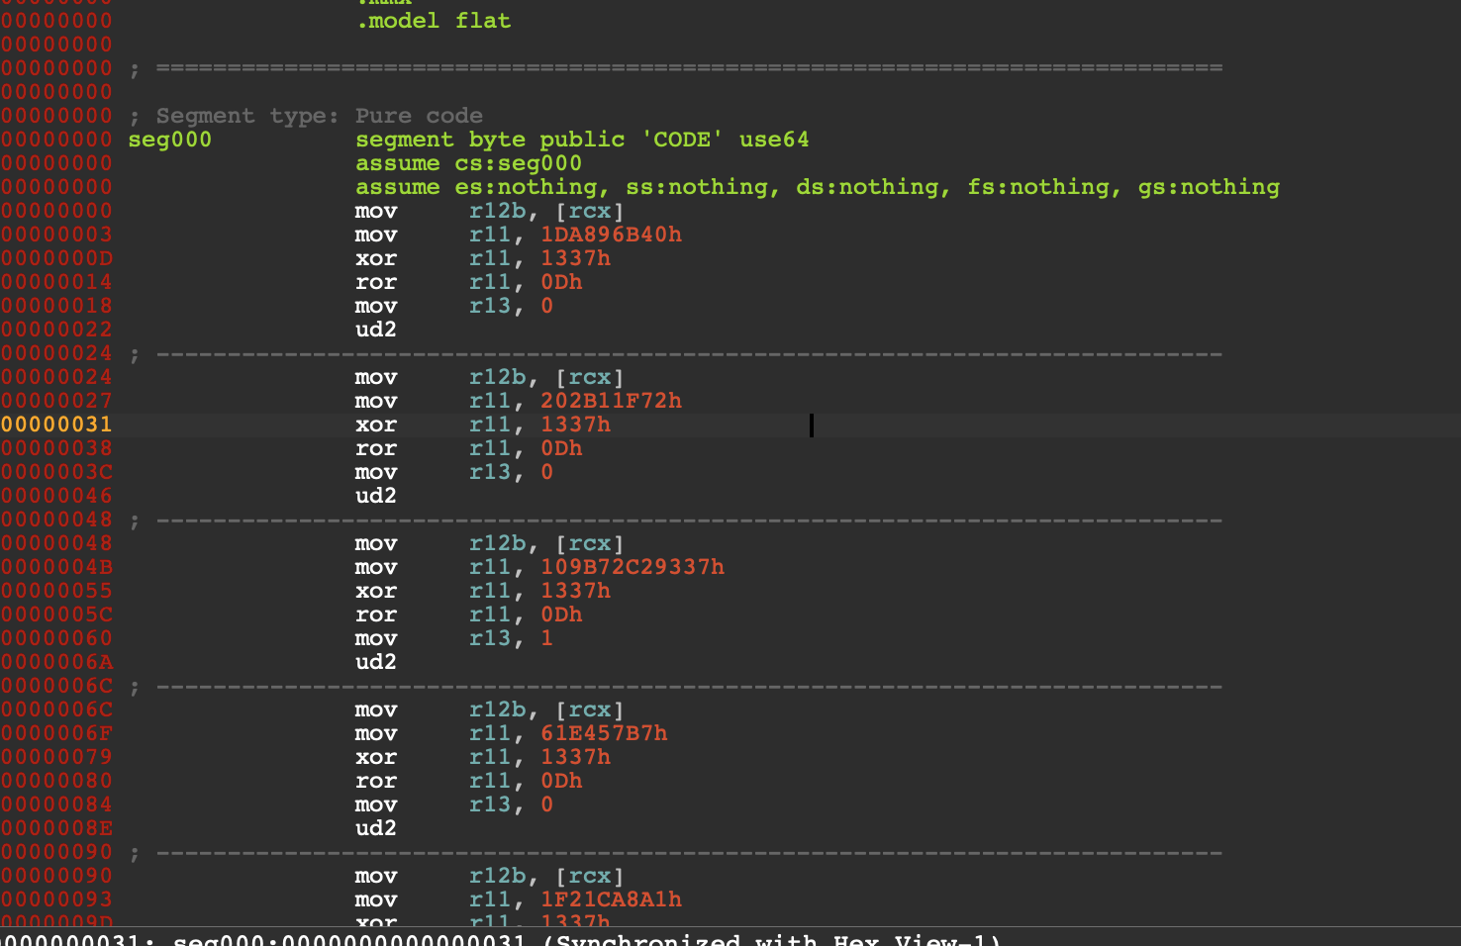Select the address 00000003 in the margin

[56, 235]
